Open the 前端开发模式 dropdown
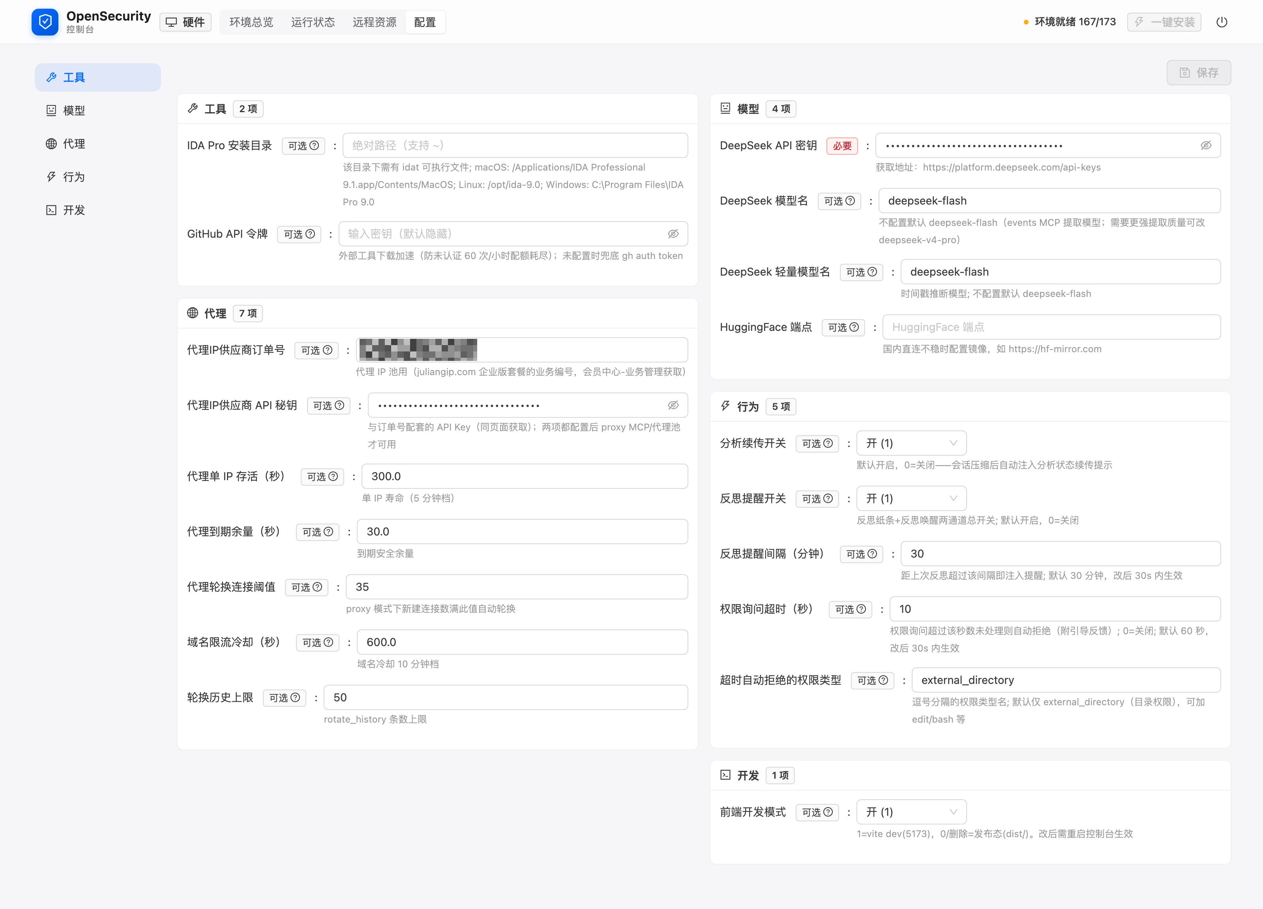The height and width of the screenshot is (909, 1263). [x=911, y=812]
